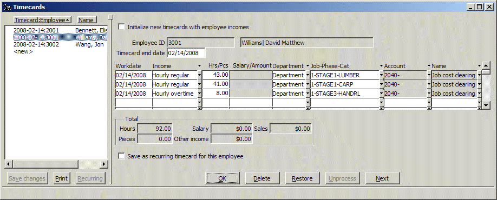Open Income dropdown on 41.00 hours row

pos(199,84)
